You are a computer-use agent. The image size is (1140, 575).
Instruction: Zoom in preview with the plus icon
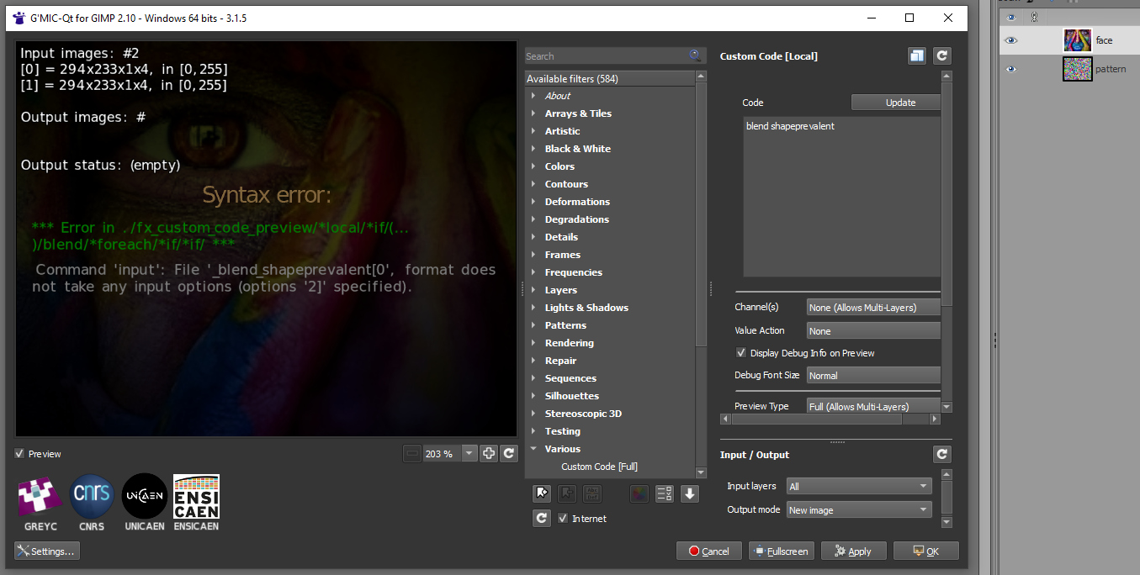tap(489, 453)
